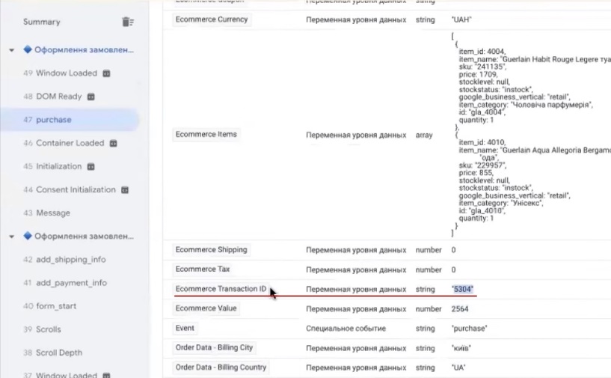Click the icon beside 37 Window Loaded
Image resolution: width=611 pixels, height=378 pixels.
coord(107,376)
